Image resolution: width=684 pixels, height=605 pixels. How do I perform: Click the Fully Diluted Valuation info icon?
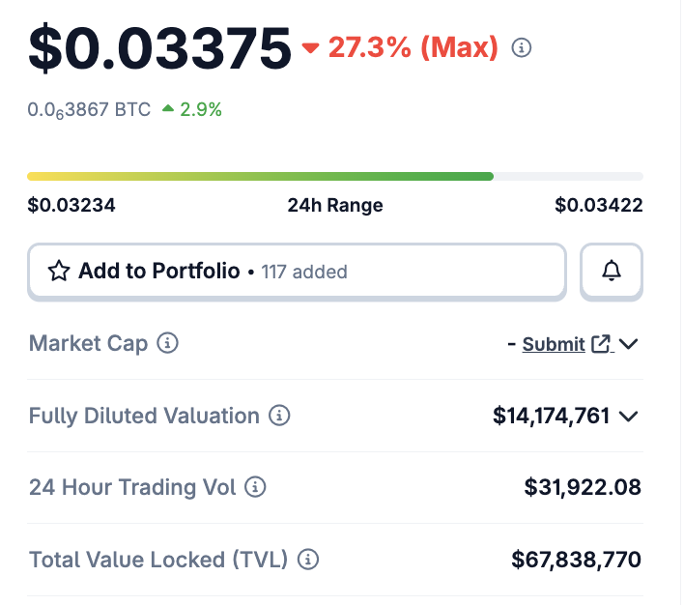(279, 417)
